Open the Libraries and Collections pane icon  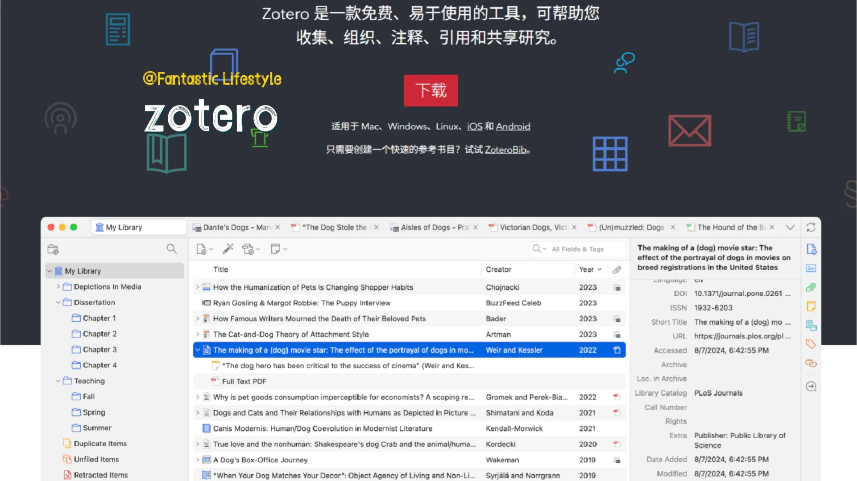pos(811,325)
